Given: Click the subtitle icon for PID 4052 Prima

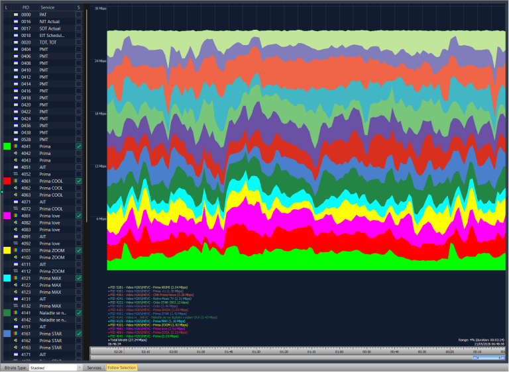Looking at the screenshot, I should tap(16, 174).
